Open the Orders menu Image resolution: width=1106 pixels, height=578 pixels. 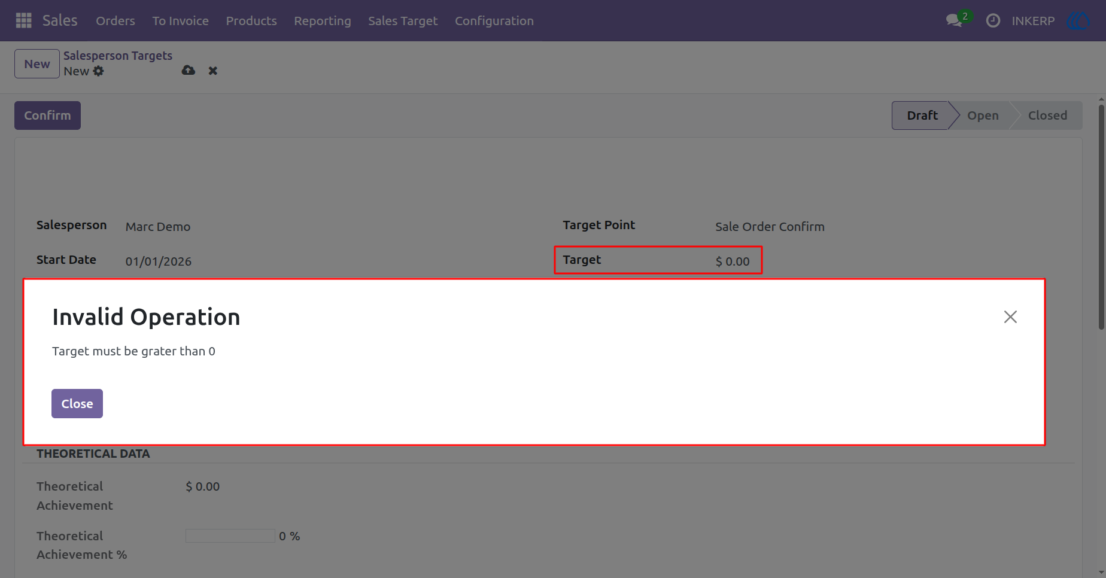116,21
